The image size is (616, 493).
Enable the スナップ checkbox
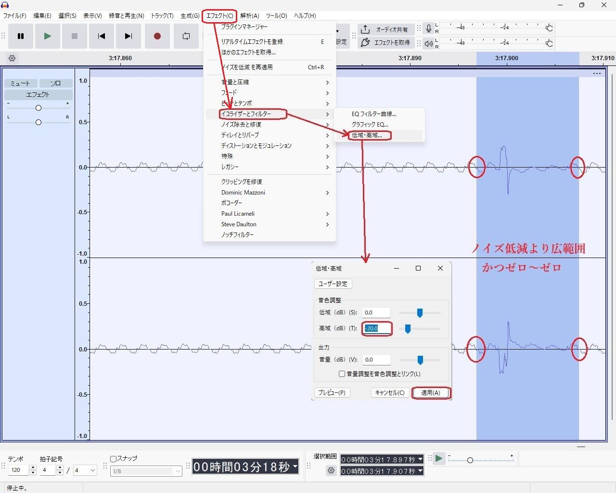[x=114, y=459]
